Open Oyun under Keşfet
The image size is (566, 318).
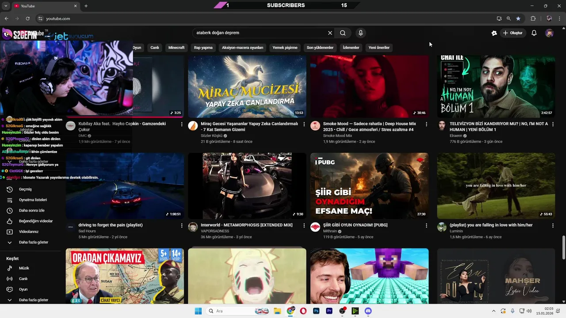pyautogui.click(x=23, y=289)
